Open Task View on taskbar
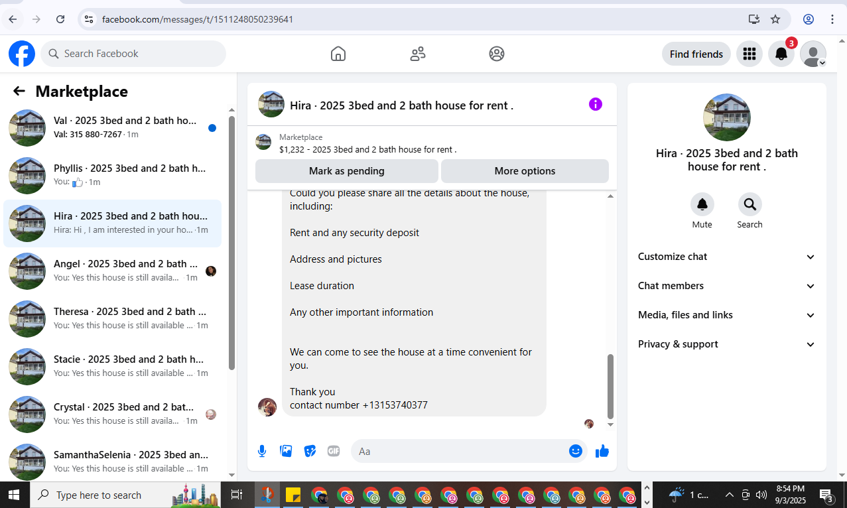Viewport: 847px width, 508px height. click(x=236, y=495)
